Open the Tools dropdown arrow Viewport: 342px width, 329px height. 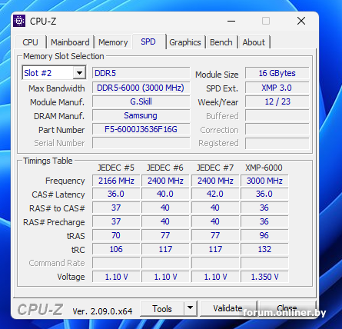(x=190, y=307)
